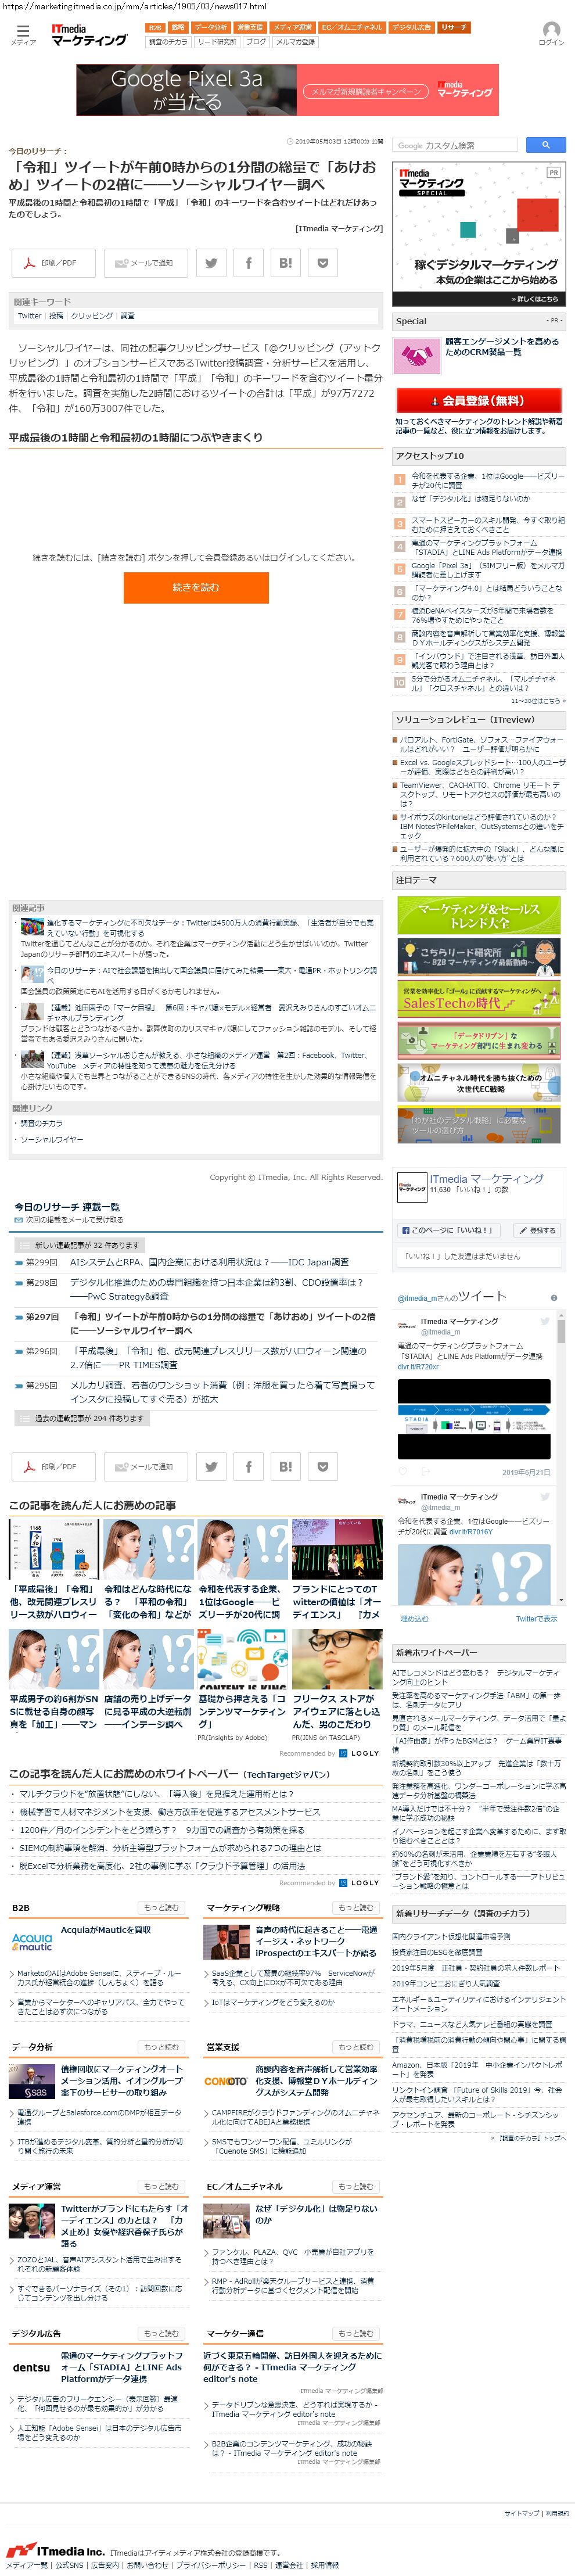The width and height of the screenshot is (575, 2576).
Task: Save to Pocket icon beneath article lead
Action: [x=322, y=263]
